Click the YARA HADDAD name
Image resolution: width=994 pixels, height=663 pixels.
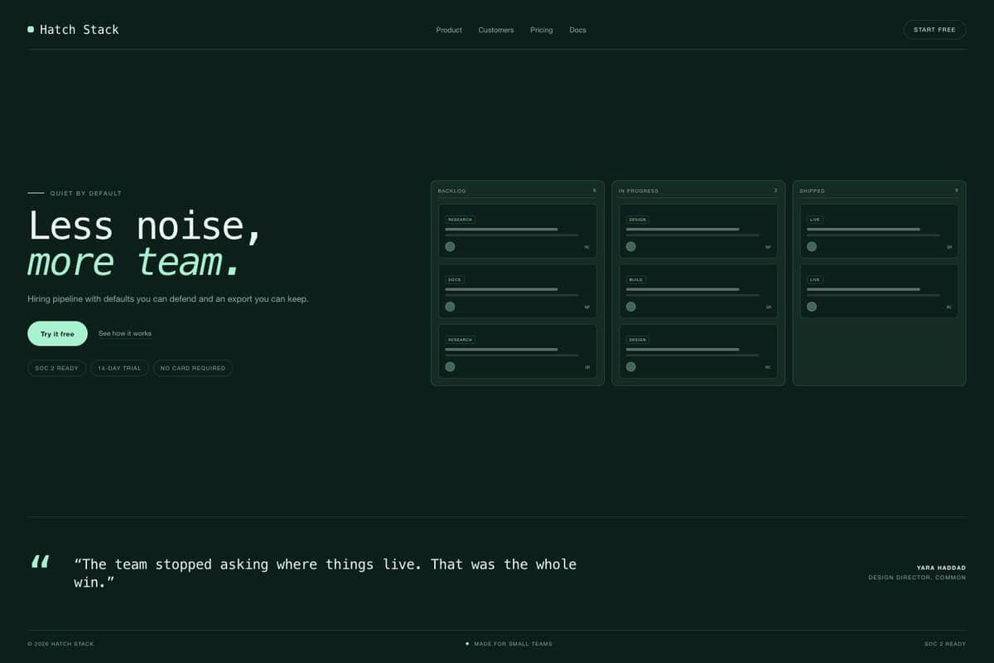coord(941,568)
